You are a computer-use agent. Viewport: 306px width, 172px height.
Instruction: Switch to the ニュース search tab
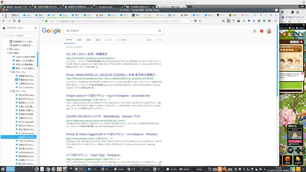pos(109,40)
